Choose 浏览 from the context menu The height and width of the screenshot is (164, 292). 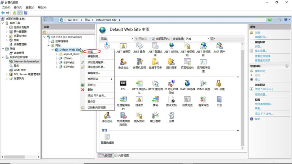coord(90,52)
